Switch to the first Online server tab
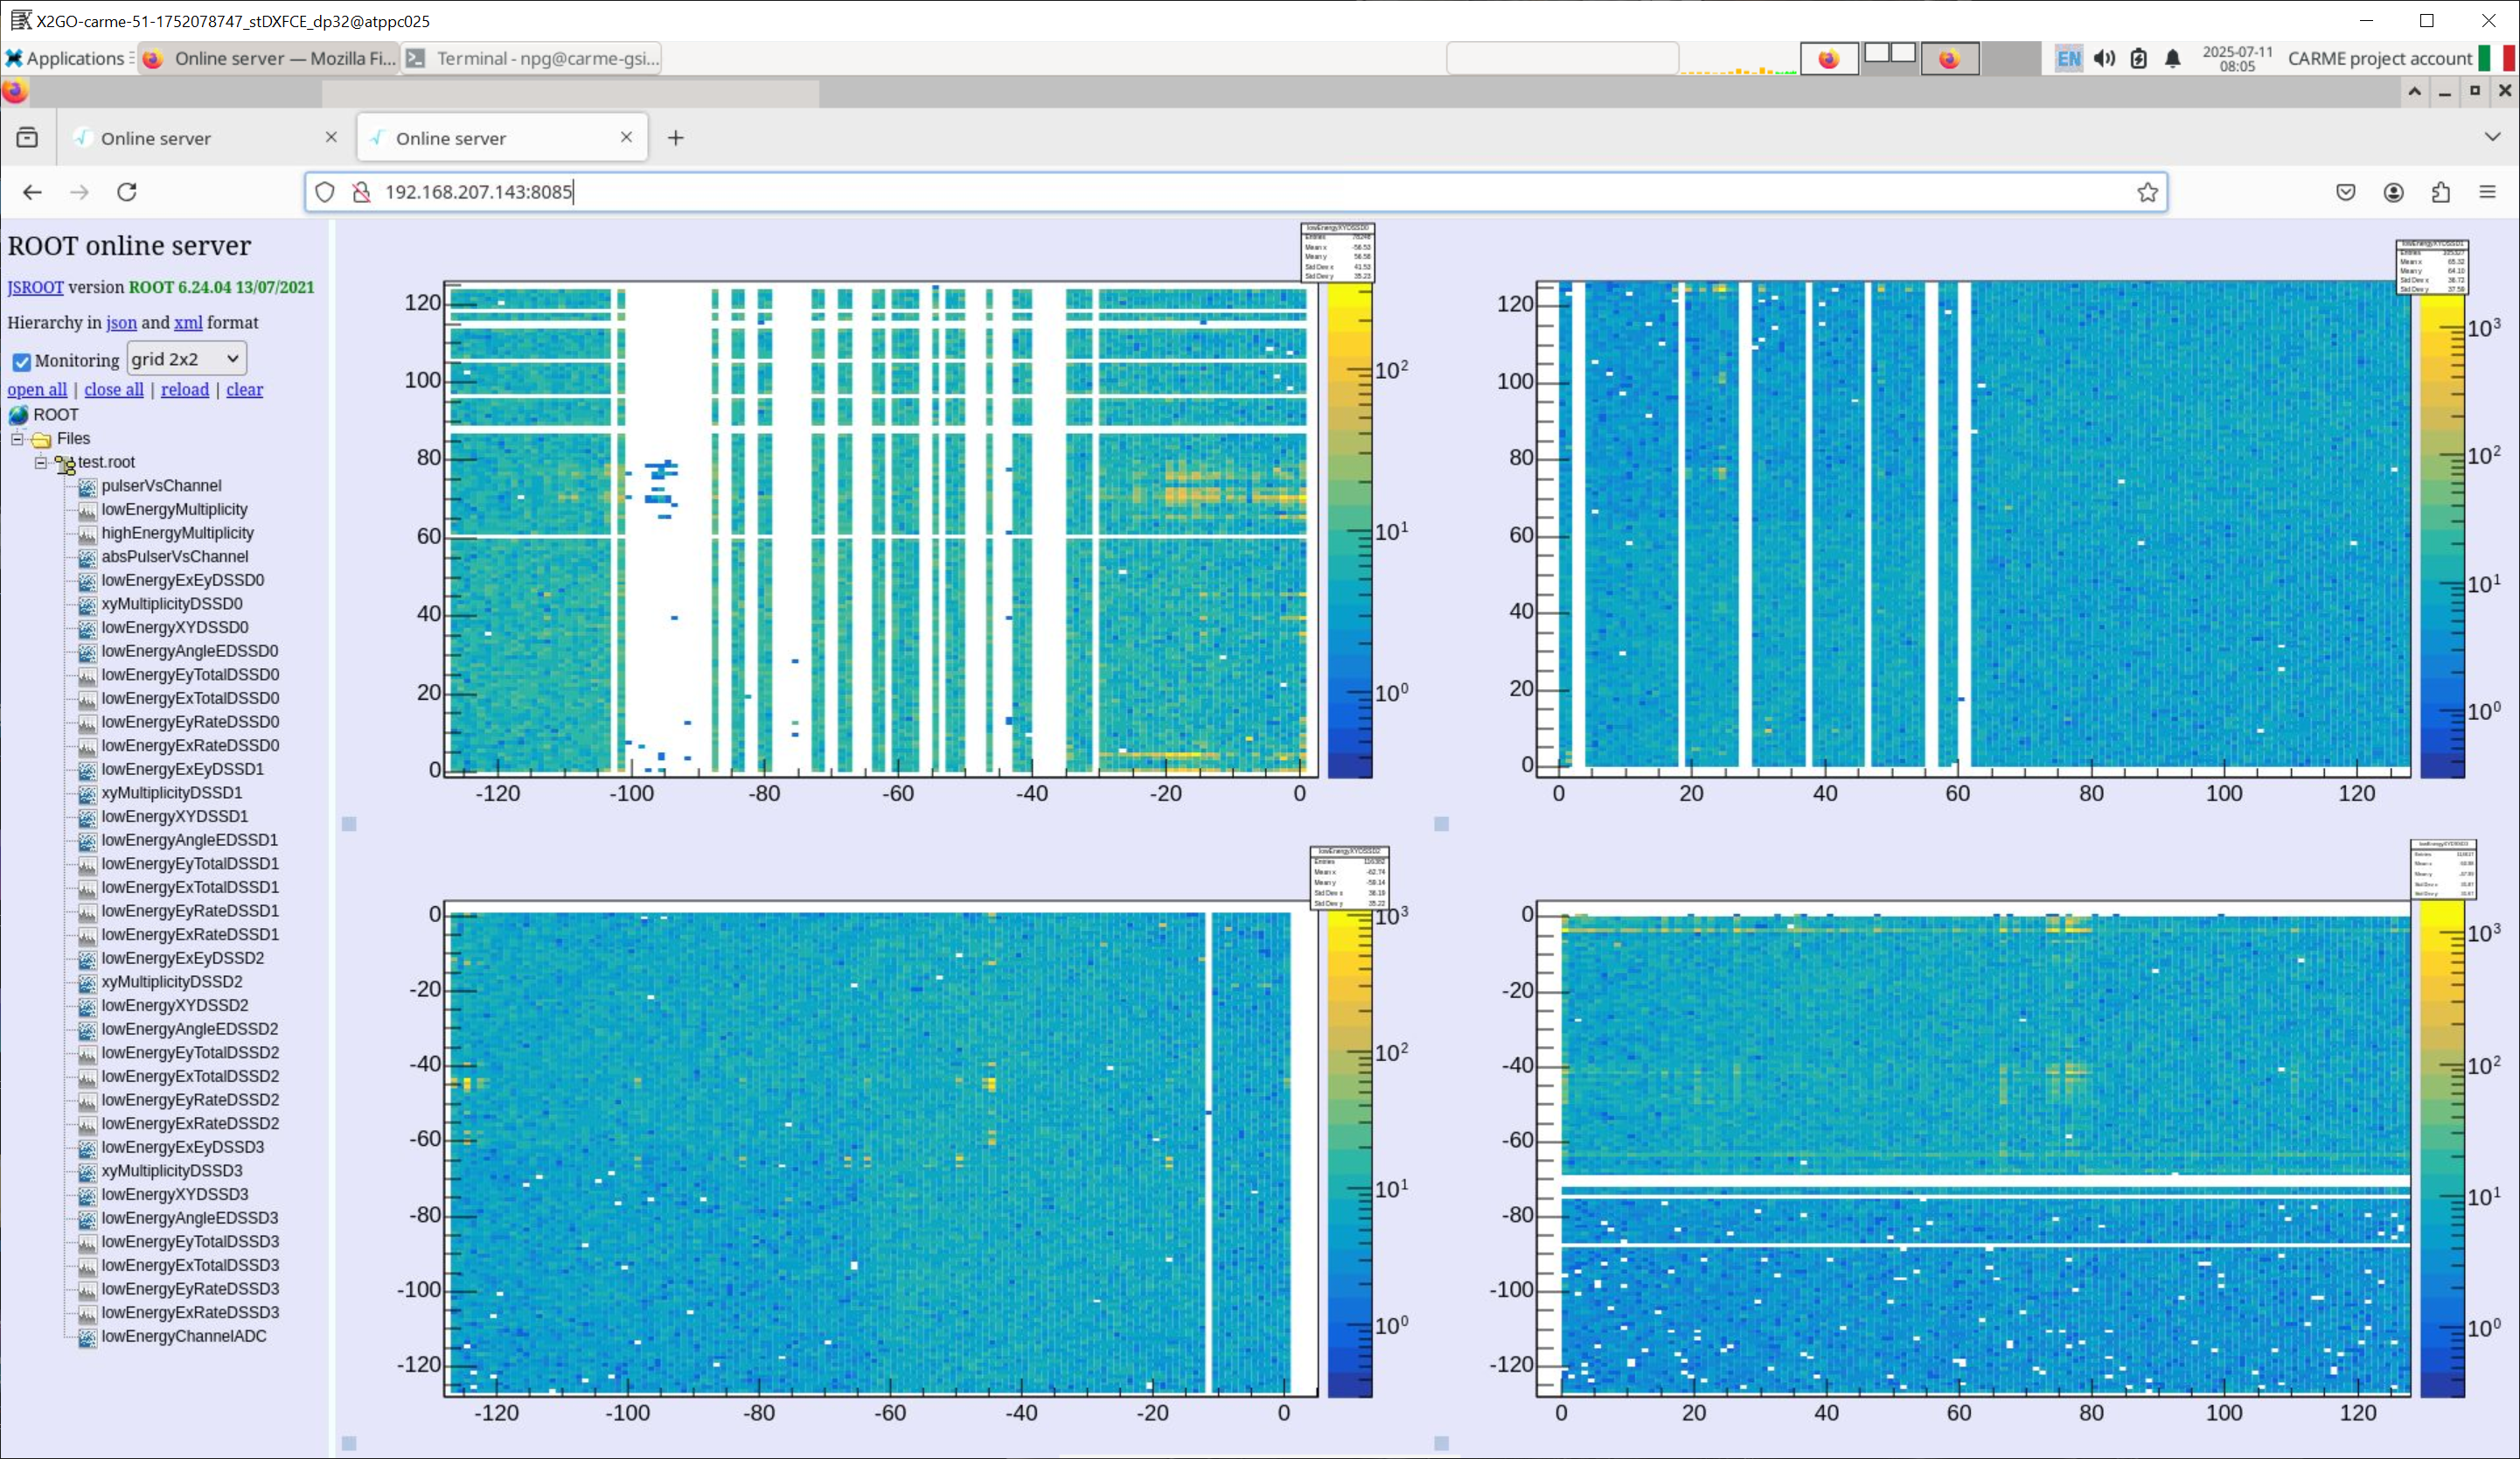This screenshot has height=1459, width=2520. coord(205,138)
